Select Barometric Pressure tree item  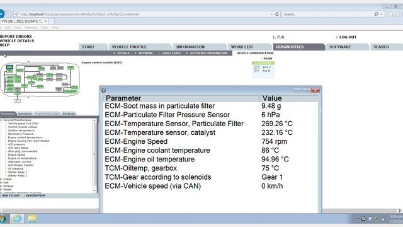coord(21,134)
